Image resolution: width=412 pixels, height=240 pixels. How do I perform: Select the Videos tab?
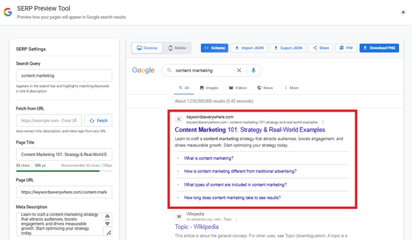[x=238, y=88]
